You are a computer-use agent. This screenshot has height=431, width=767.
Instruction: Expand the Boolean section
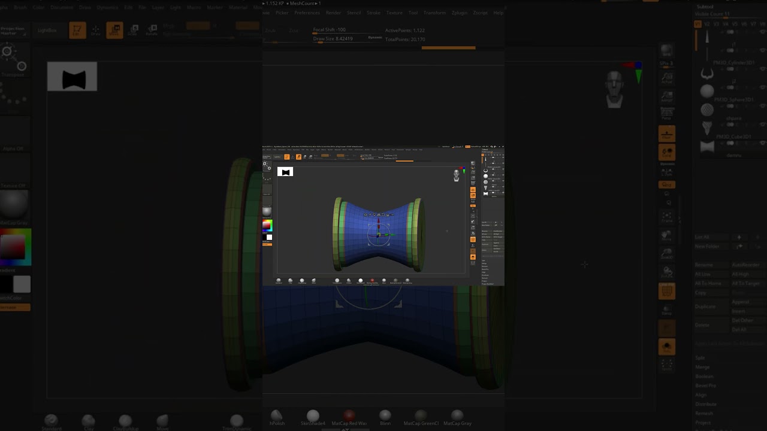coord(704,377)
